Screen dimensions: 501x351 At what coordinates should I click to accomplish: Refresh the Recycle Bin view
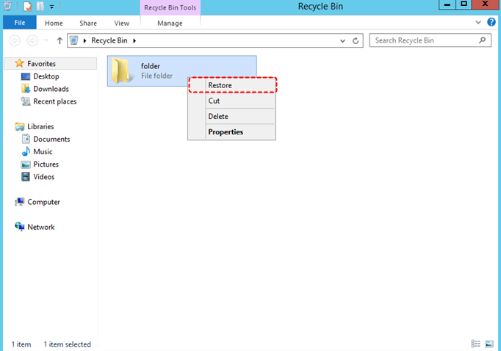356,40
